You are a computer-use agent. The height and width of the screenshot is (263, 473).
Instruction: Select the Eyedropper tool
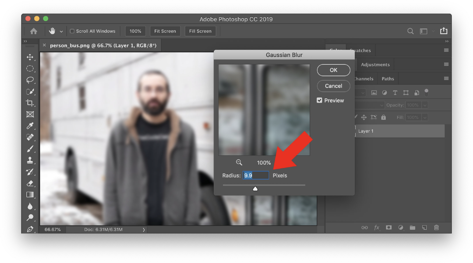(30, 126)
